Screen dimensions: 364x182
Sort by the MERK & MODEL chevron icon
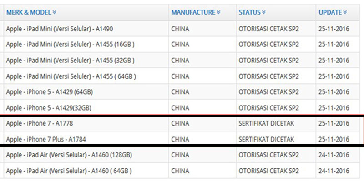54,12
